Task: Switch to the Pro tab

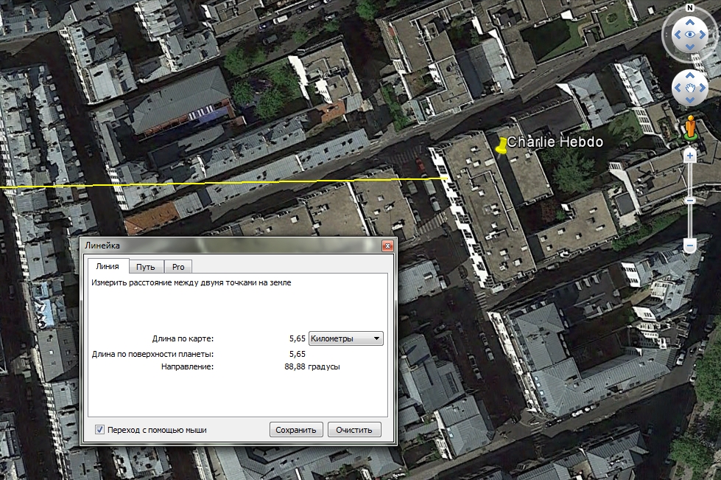Action: point(178,266)
